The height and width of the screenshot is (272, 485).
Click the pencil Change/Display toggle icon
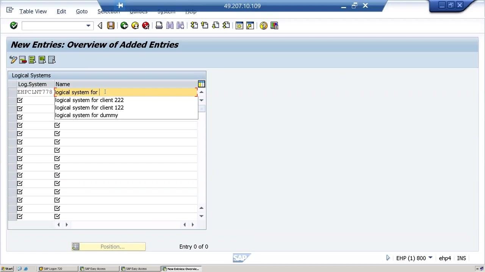click(x=13, y=60)
